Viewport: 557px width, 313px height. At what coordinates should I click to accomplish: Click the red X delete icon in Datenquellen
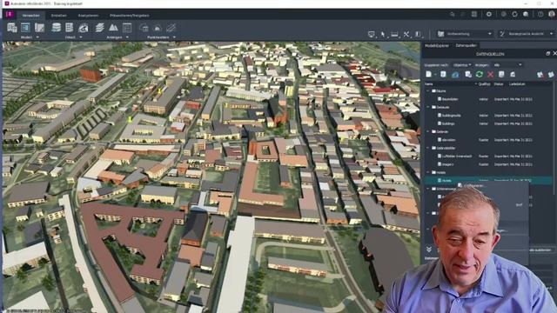(x=491, y=74)
